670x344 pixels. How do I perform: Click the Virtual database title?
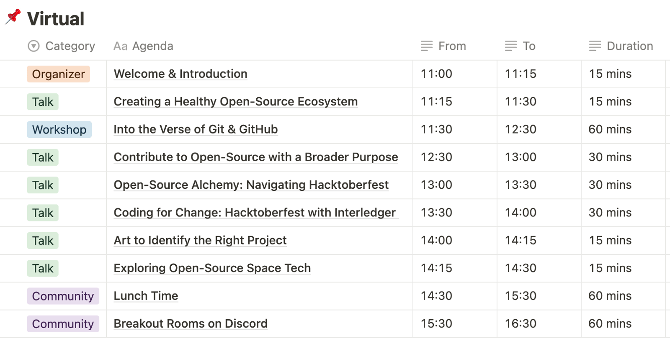[56, 19]
